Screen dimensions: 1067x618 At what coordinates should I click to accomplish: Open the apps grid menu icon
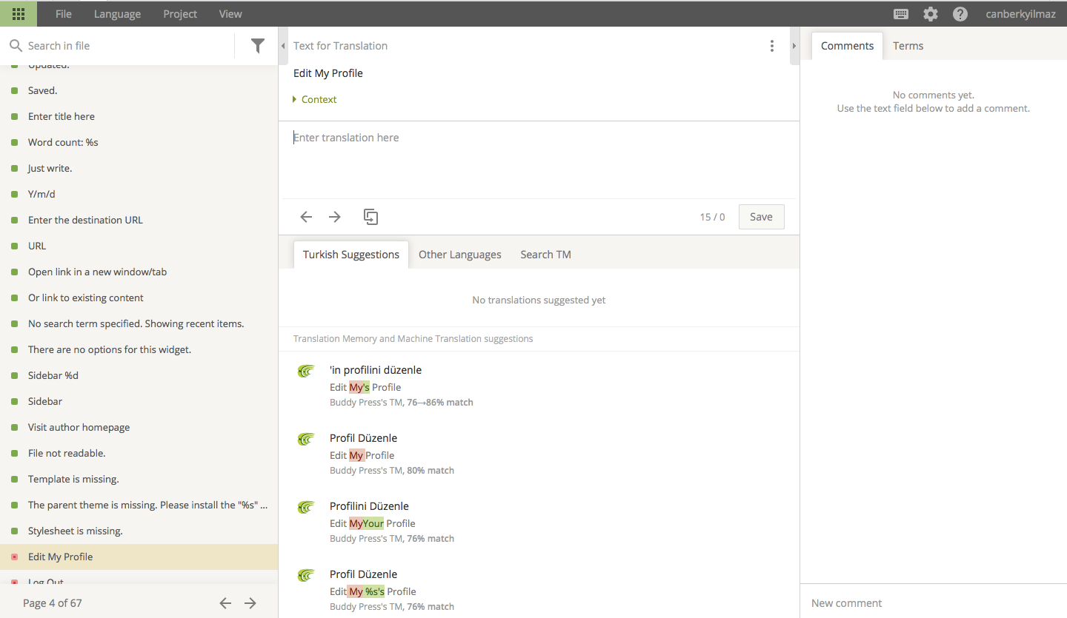[x=19, y=13]
